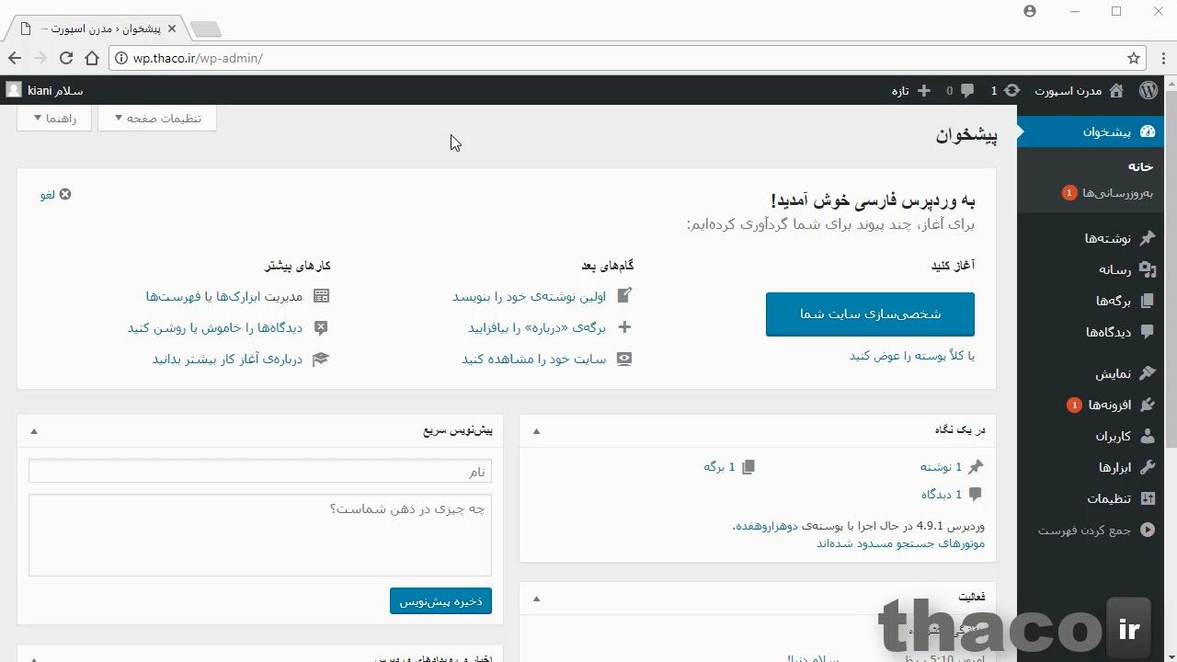Click the home icon next to مدرن اسپورت
This screenshot has width=1177, height=662.
(1116, 90)
